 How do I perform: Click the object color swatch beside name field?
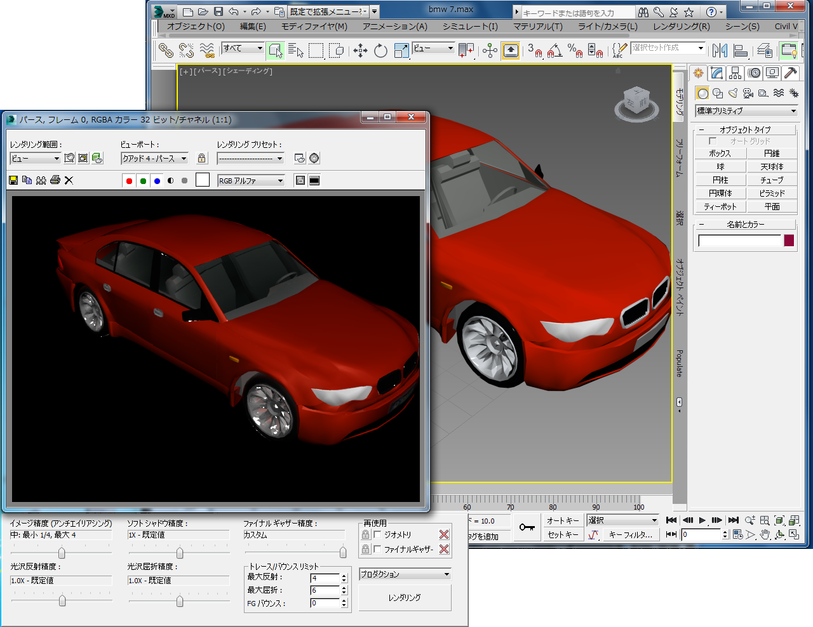(789, 241)
